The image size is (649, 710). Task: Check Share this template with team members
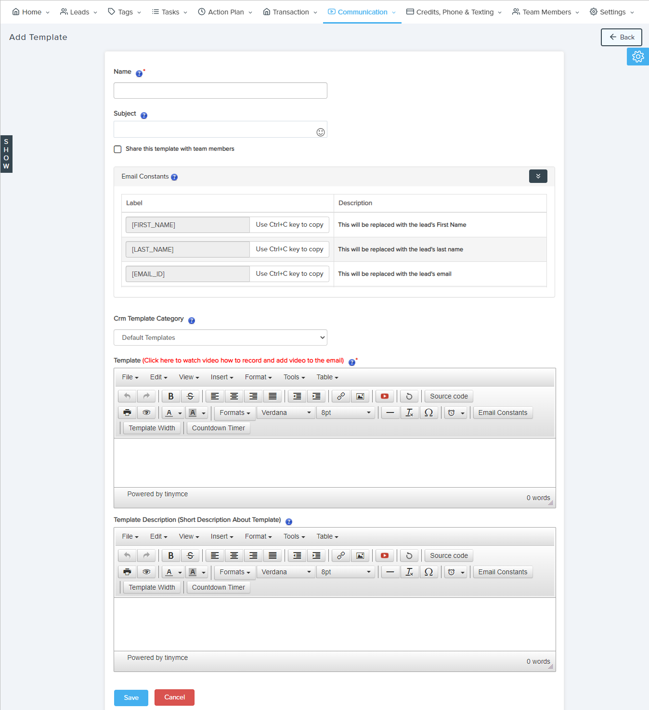point(117,149)
